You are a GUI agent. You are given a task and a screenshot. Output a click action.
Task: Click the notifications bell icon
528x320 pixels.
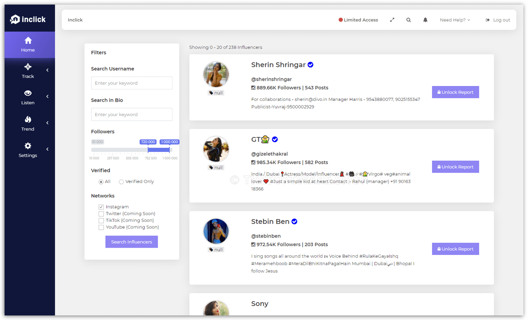point(425,20)
